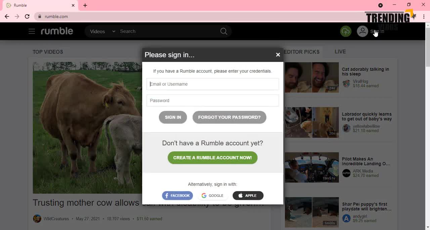Open 'Pilot Makes An Incredible Landing' title
The image size is (430, 230).
tap(366, 161)
